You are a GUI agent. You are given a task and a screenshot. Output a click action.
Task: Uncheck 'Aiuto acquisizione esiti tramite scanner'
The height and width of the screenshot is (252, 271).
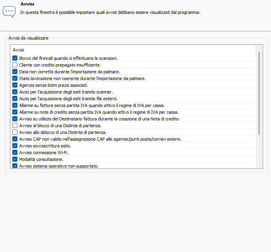tap(15, 92)
